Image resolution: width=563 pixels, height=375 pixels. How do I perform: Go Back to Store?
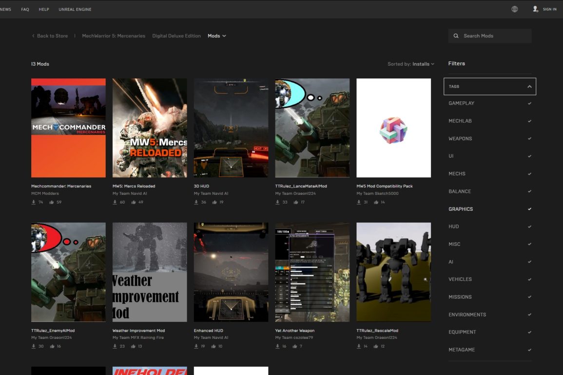[53, 36]
